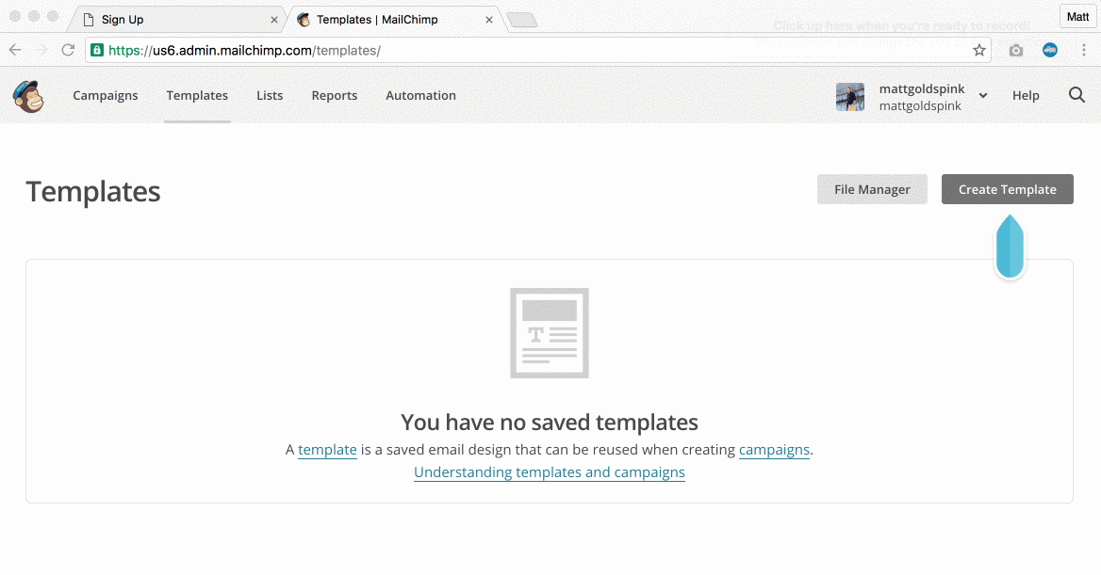Screen dimensions: 1101x575
Task: Open the File Manager
Action: tap(872, 189)
